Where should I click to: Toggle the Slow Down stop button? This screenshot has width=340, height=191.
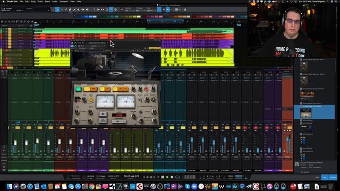coord(103,114)
